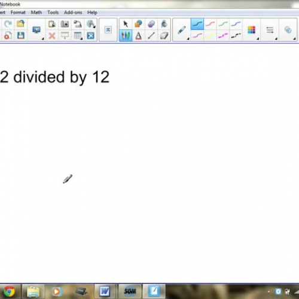
Task: Choose the red pen line style
Action: pos(210,24)
